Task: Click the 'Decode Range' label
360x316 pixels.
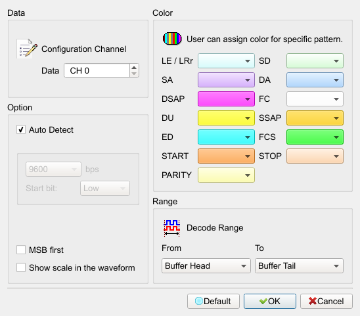Action: tap(215, 227)
